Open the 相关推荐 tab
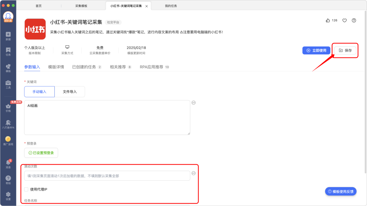Image resolution: width=367 pixels, height=206 pixels. 121,67
